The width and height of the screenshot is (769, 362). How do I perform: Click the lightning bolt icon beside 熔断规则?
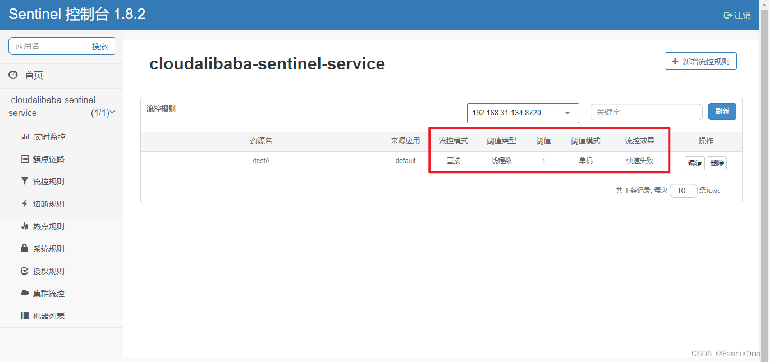[25, 204]
